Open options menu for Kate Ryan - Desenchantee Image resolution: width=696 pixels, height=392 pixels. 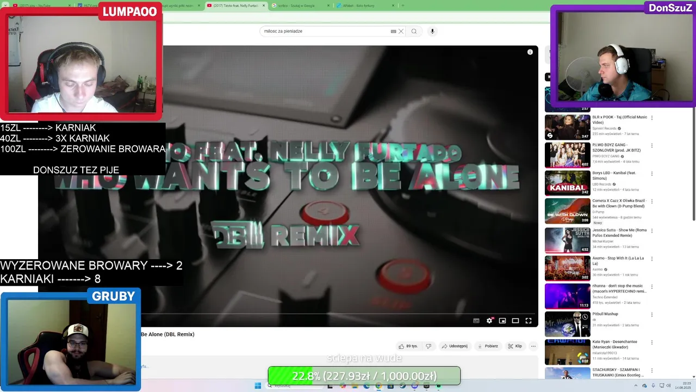pos(652,342)
